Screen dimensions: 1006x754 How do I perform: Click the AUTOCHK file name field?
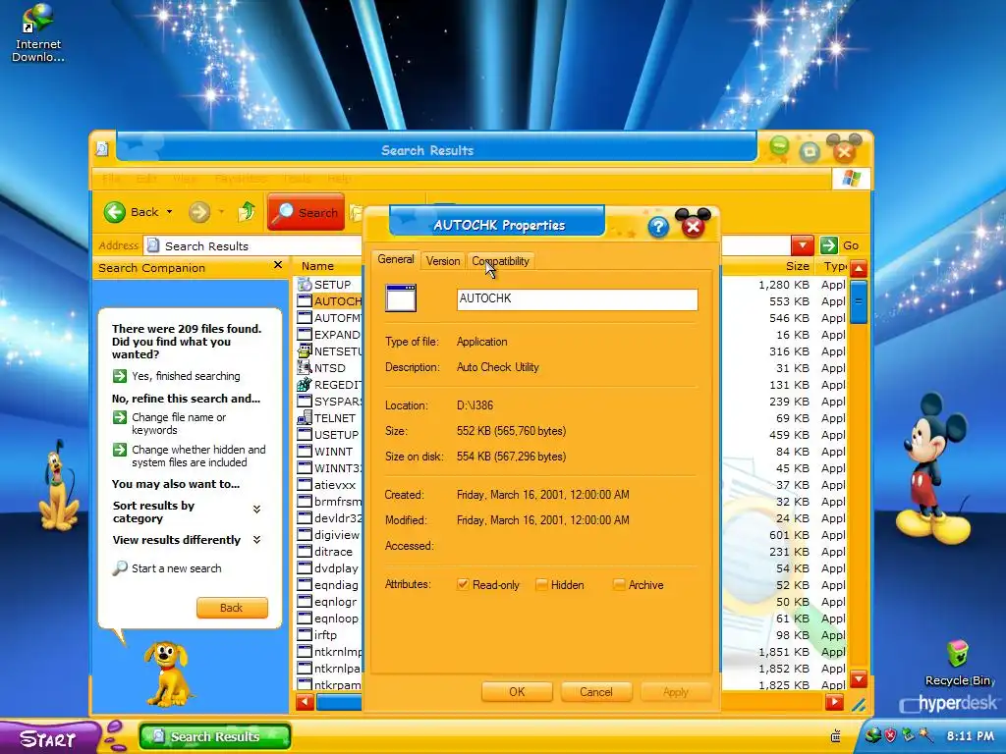click(577, 299)
